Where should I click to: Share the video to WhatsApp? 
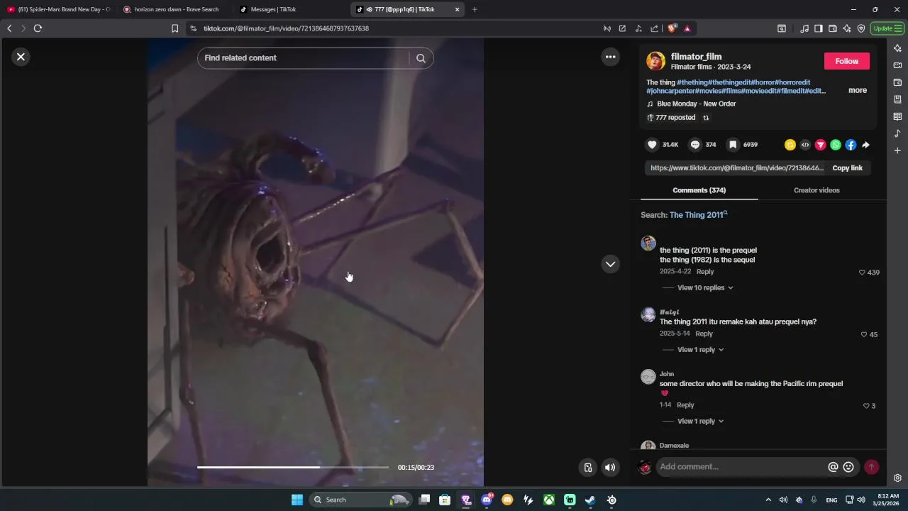point(836,145)
